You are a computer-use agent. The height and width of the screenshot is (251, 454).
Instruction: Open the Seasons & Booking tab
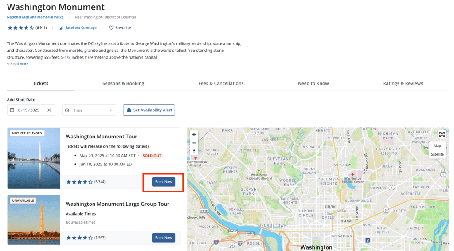[123, 83]
